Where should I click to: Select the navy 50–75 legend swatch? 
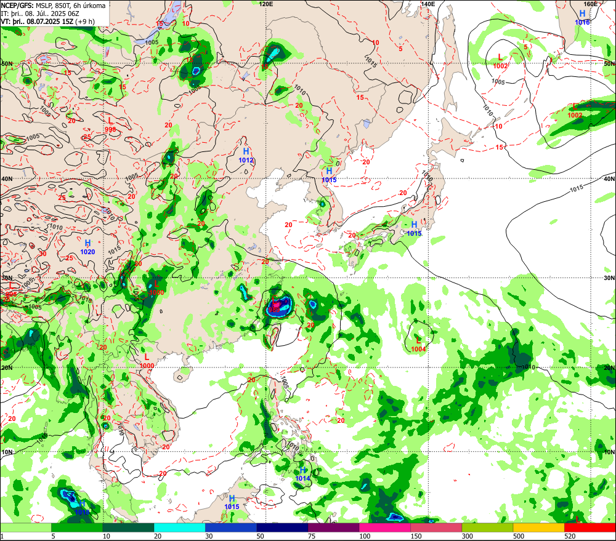click(x=282, y=527)
